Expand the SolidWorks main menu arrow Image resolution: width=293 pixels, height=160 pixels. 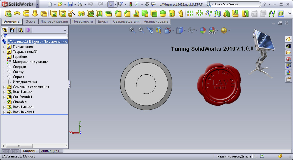[x=37, y=4]
